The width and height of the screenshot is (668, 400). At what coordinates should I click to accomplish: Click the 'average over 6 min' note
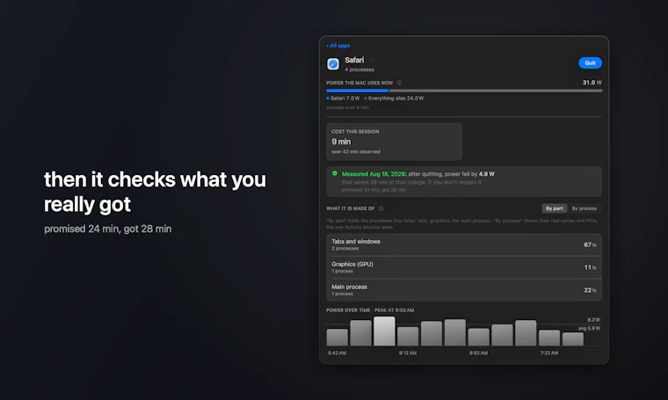(x=348, y=107)
